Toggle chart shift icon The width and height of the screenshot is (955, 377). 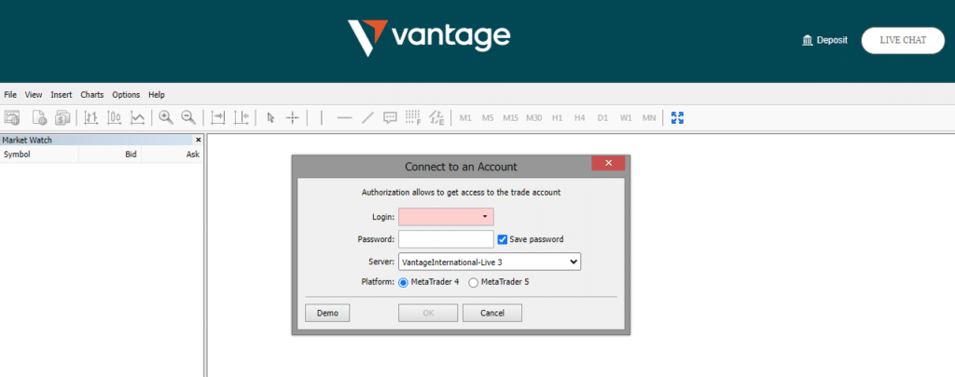point(242,117)
